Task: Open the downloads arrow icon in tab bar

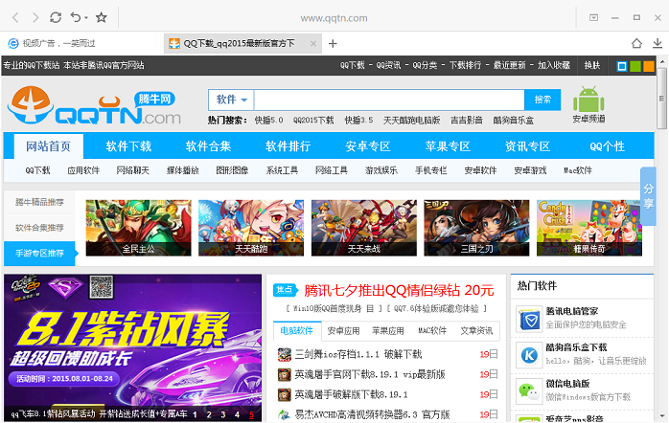Action: tap(658, 43)
